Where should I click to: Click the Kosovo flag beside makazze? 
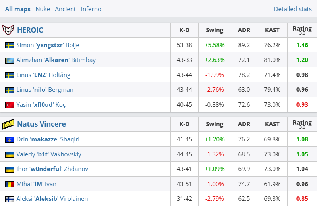click(x=9, y=139)
